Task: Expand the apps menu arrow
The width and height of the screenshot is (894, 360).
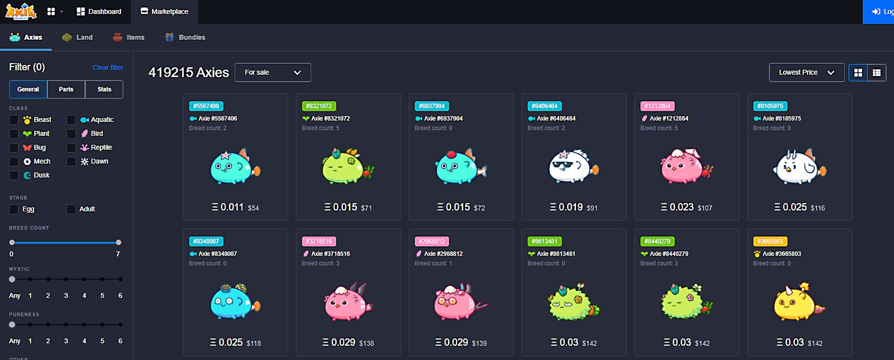Action: [61, 11]
